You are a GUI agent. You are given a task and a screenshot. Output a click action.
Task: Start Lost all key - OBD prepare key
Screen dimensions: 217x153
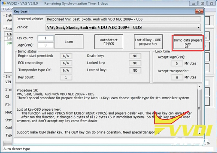tap(148, 42)
